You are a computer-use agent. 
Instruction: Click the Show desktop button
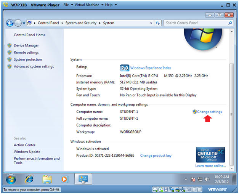[x=234, y=179]
